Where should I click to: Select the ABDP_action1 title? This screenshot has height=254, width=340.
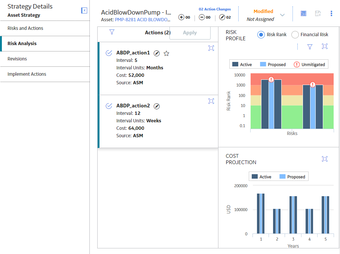tap(133, 53)
